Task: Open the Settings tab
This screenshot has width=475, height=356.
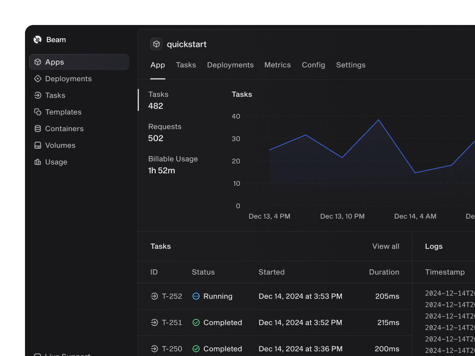Action: coord(351,65)
